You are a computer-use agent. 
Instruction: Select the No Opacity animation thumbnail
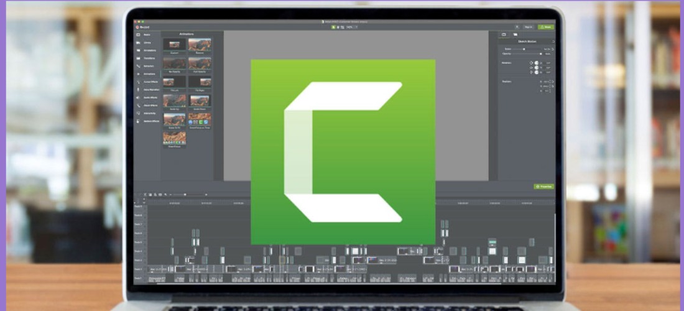pos(175,63)
